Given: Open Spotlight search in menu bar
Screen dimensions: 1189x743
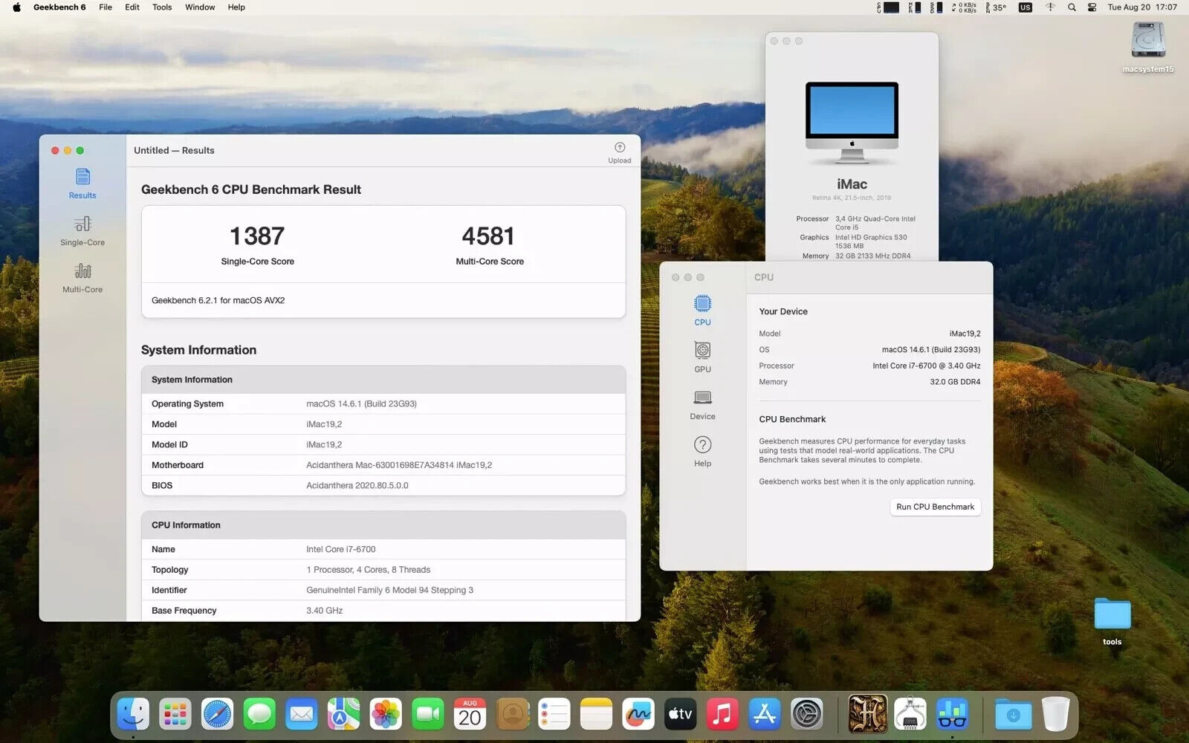Looking at the screenshot, I should [x=1072, y=7].
